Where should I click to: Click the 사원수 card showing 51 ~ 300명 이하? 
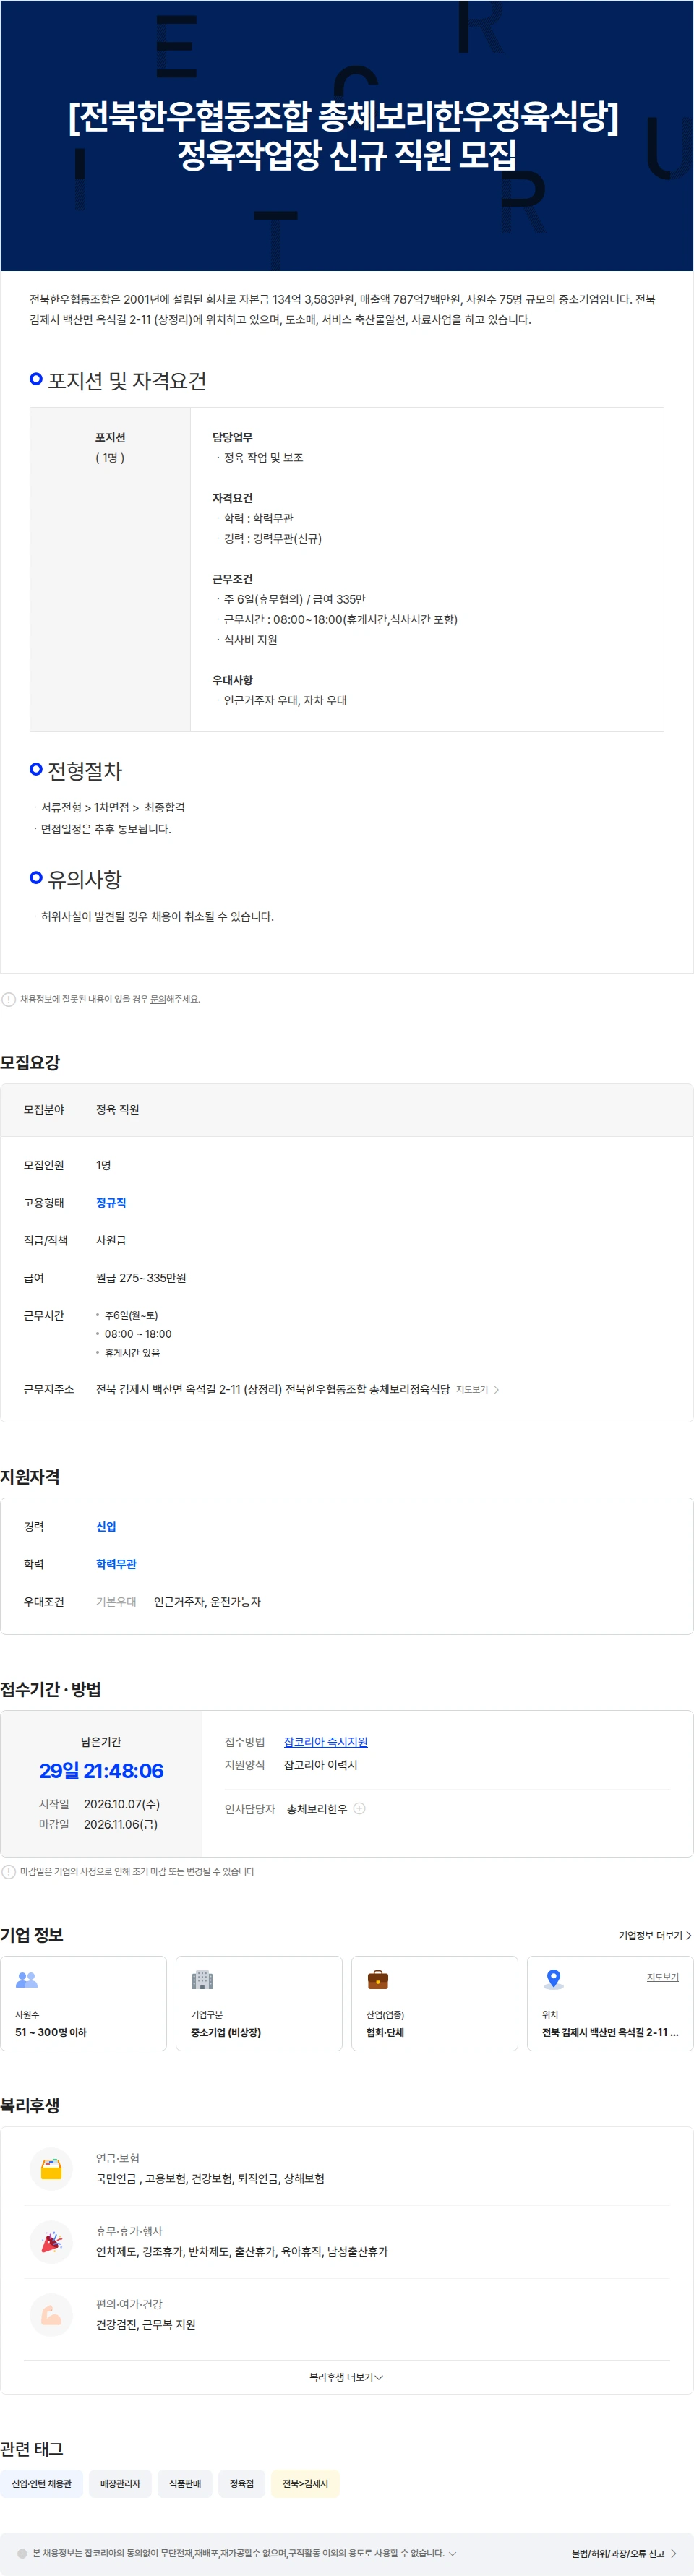[84, 2003]
